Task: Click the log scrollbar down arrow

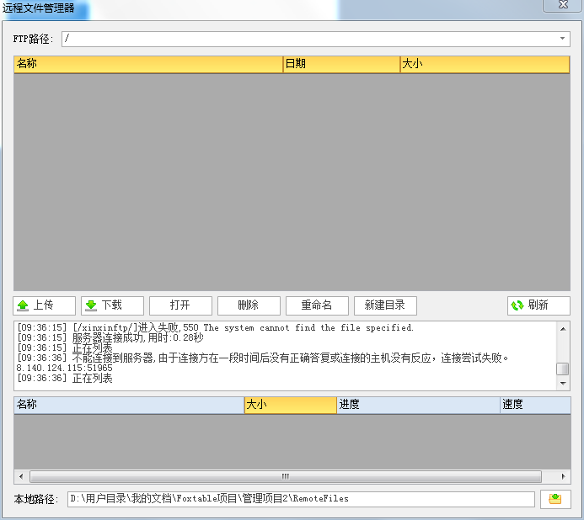Action: [563, 384]
